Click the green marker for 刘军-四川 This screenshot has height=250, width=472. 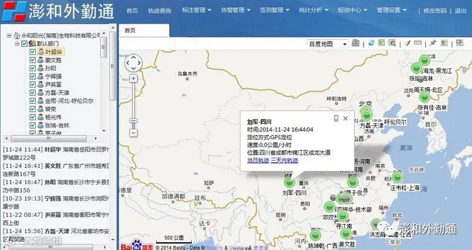(290, 182)
